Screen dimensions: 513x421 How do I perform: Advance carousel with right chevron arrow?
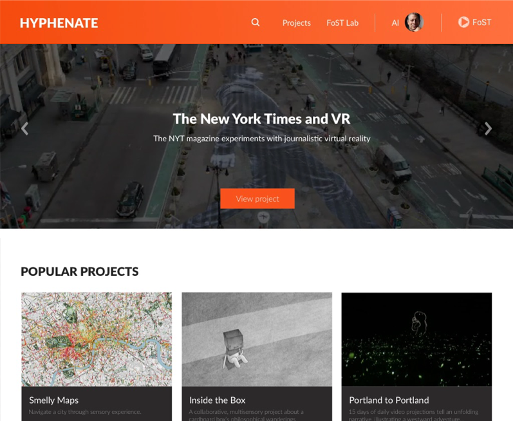click(488, 128)
